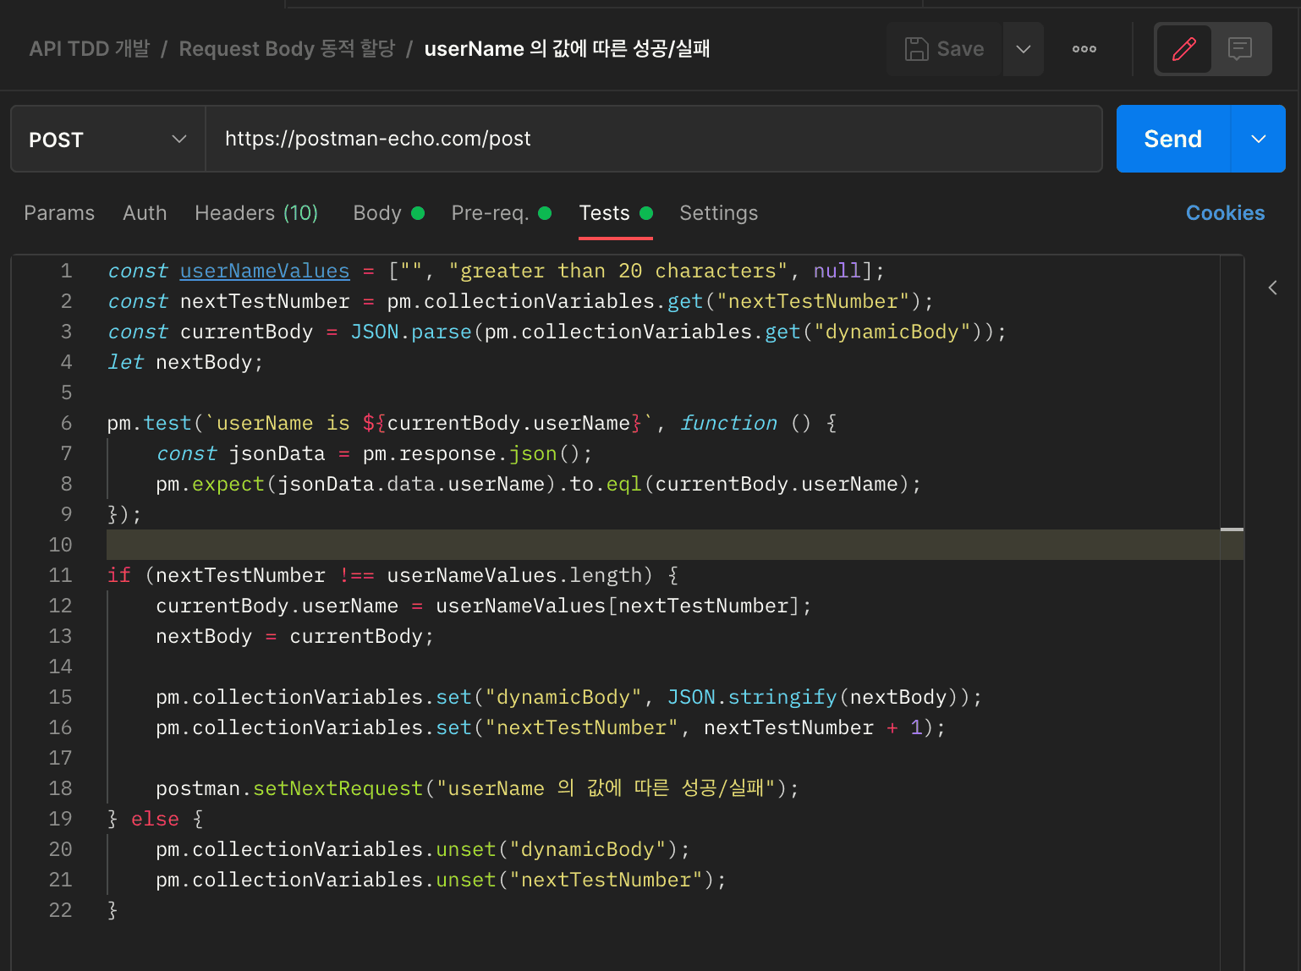Open the Auth tab

click(x=145, y=213)
